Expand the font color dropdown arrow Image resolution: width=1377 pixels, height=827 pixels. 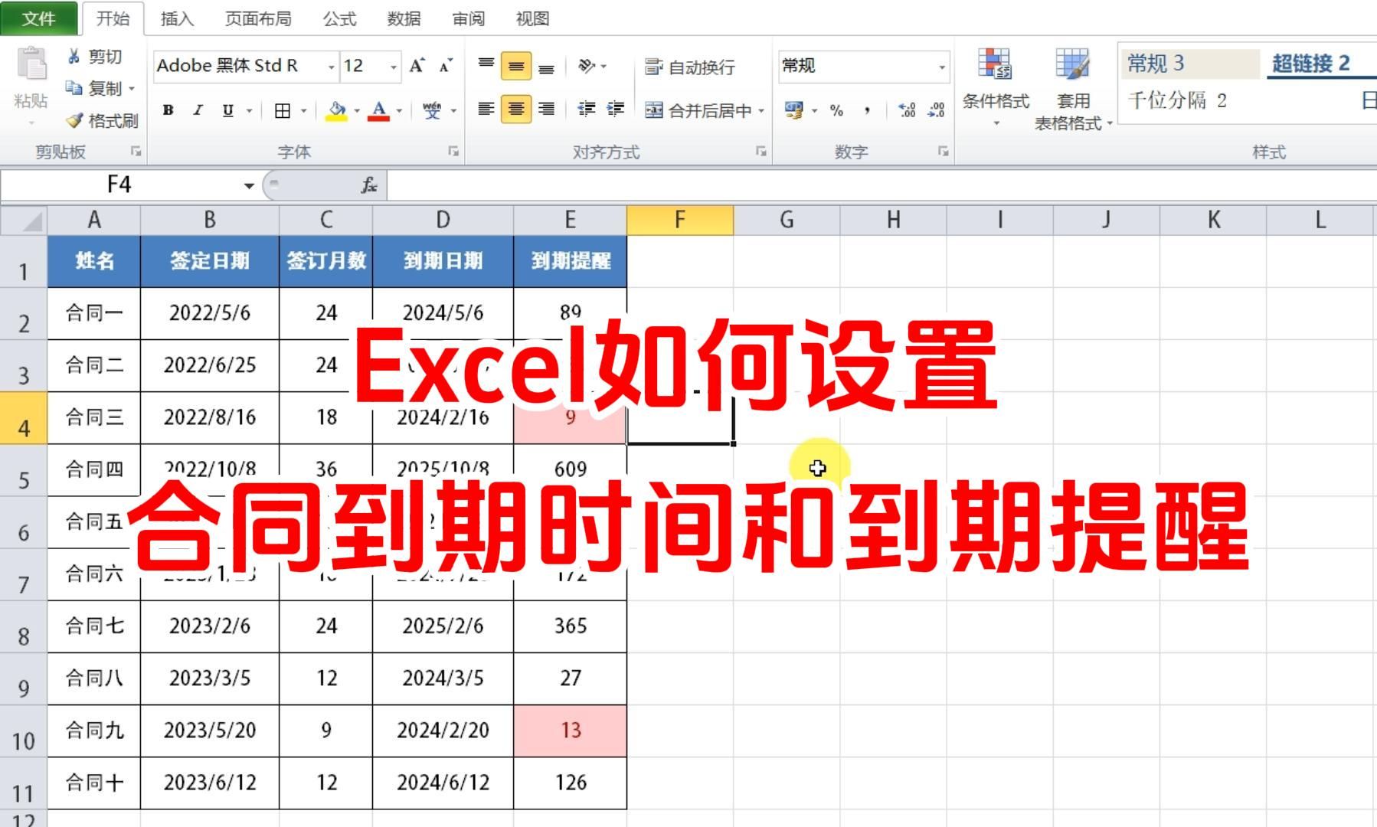click(399, 111)
